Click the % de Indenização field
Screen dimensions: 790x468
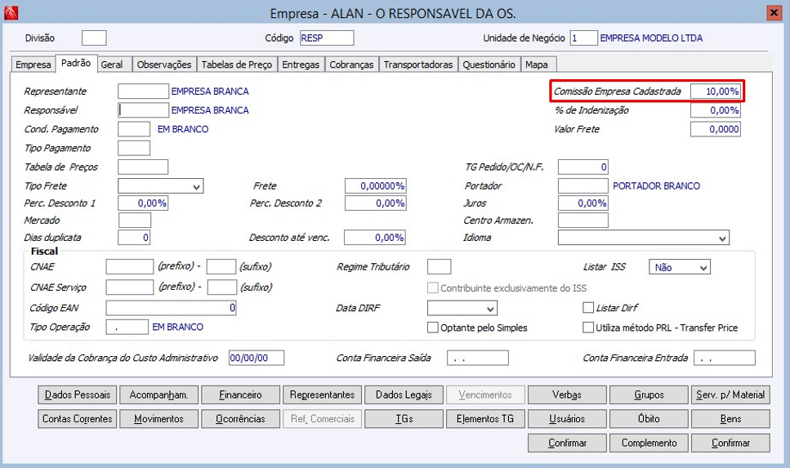click(x=716, y=110)
